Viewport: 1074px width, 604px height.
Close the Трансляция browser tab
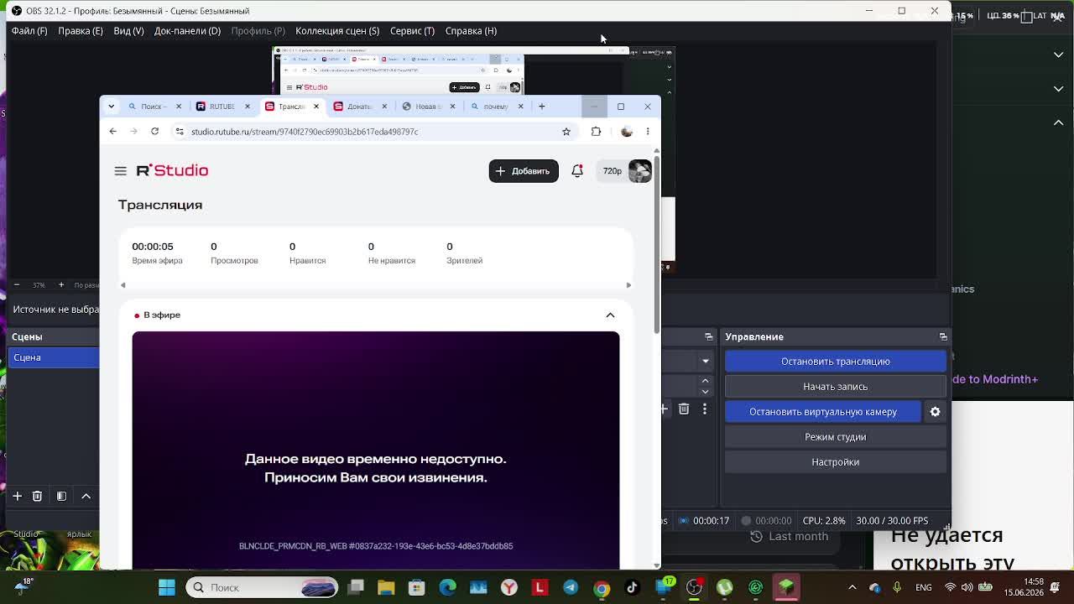316,107
